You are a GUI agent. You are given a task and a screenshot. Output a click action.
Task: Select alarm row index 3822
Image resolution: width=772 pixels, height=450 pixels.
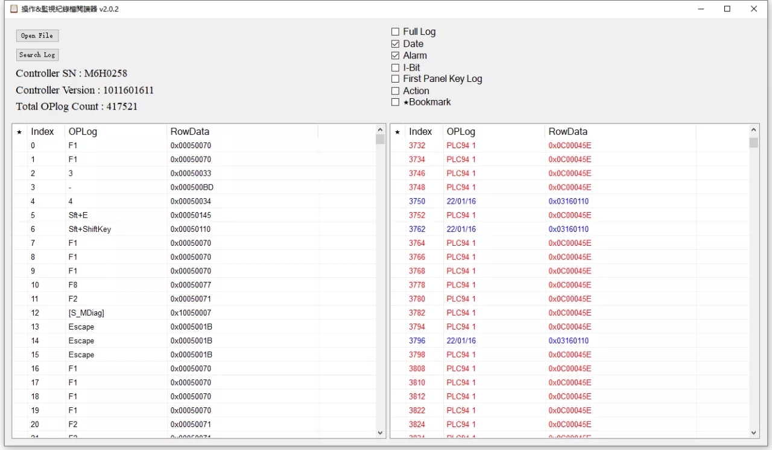point(570,410)
